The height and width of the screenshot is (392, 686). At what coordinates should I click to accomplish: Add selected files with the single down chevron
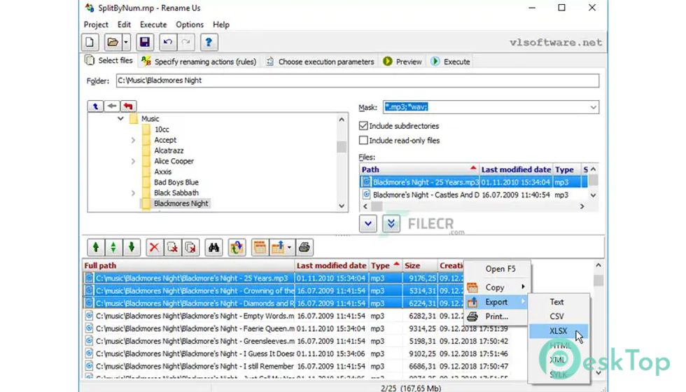[x=368, y=223]
